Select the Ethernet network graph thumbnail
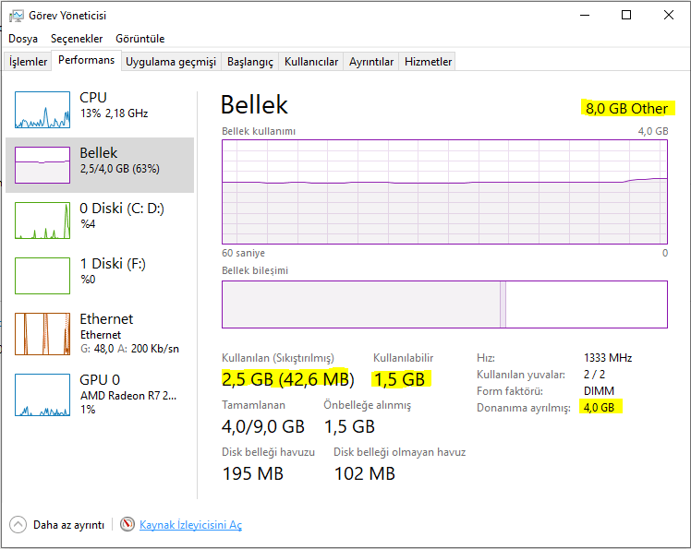Image resolution: width=691 pixels, height=549 pixels. coord(42,333)
